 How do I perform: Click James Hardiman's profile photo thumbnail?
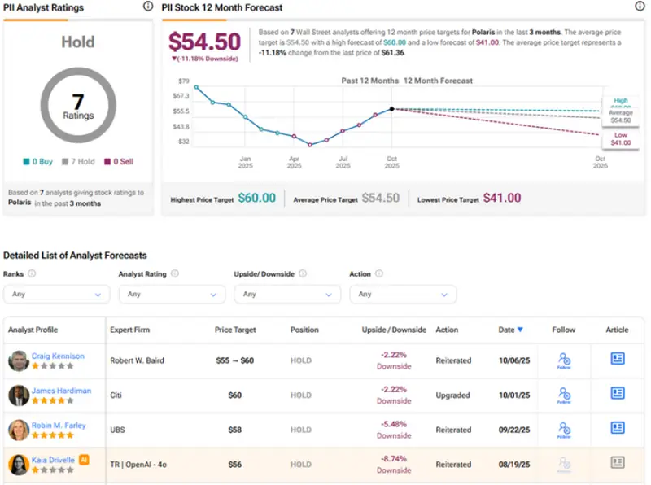(18, 394)
